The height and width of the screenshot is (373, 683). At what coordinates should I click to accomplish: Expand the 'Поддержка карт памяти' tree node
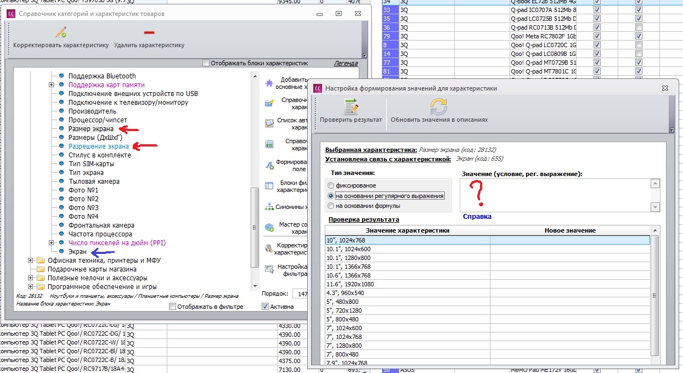(x=51, y=85)
